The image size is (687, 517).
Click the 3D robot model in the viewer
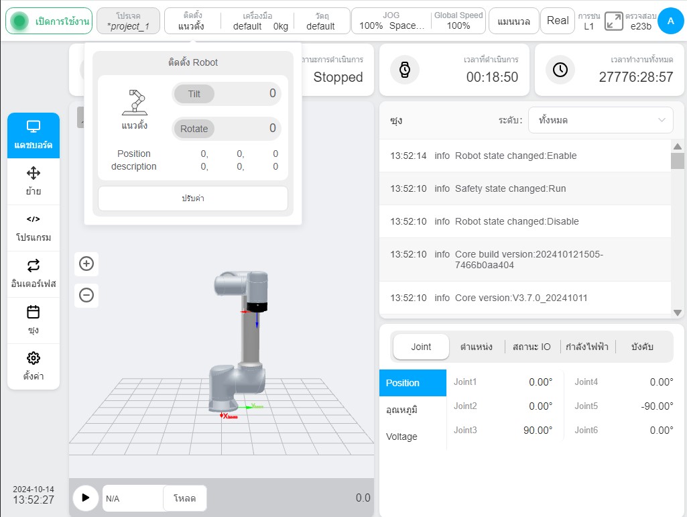pos(239,342)
